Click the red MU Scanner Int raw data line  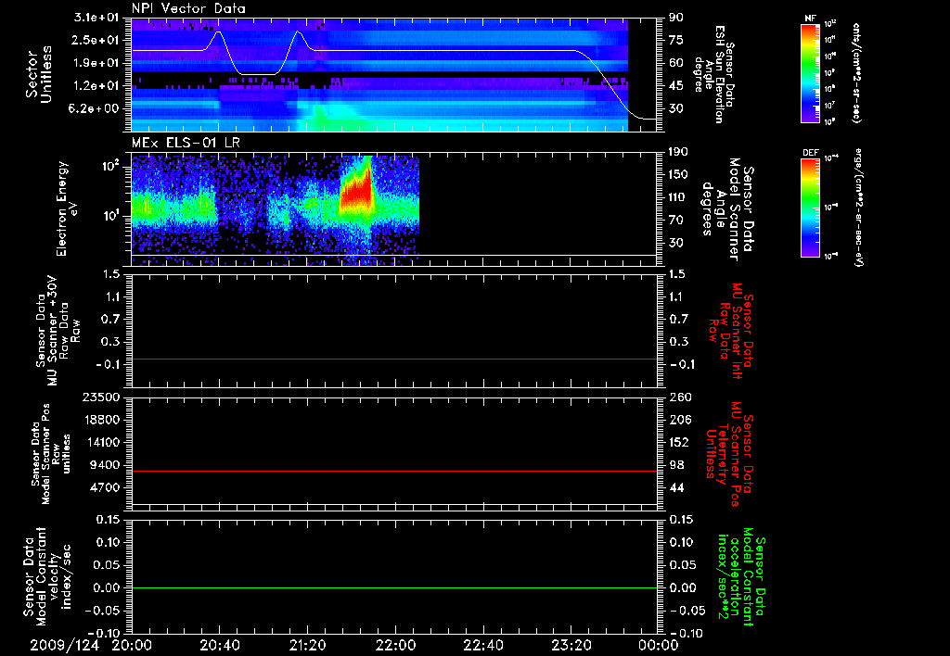point(393,359)
